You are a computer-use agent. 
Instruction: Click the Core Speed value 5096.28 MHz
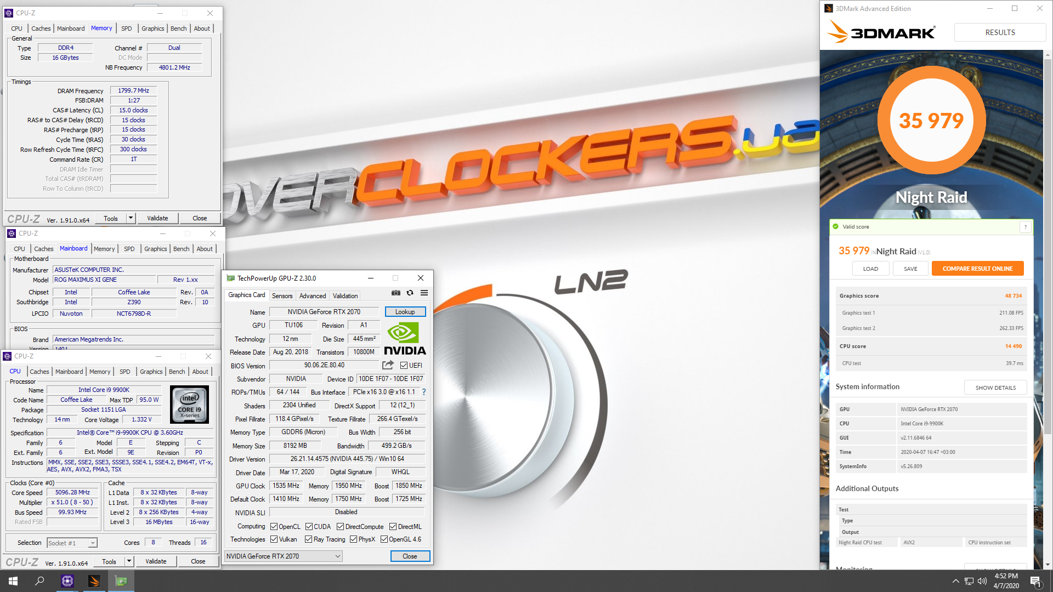pos(72,493)
